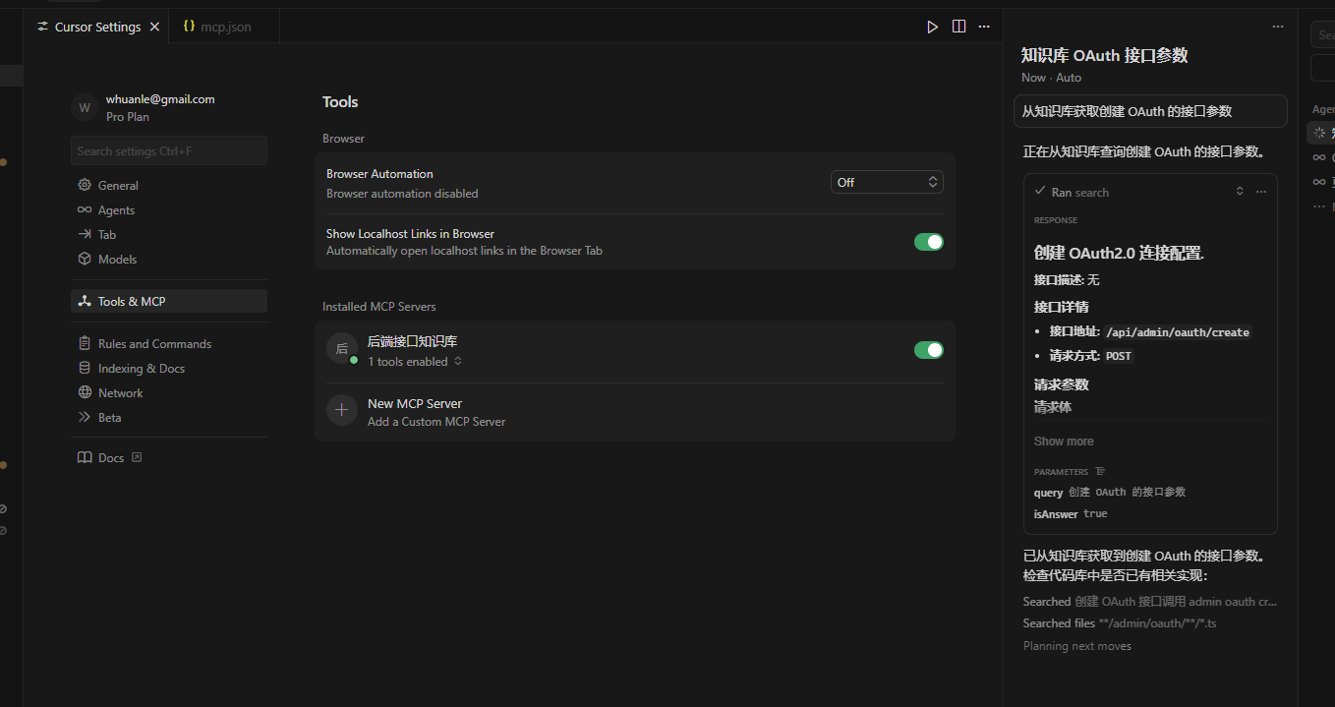
Task: Click the parameters list icon beside PARAMETERS
Action: pos(1100,472)
